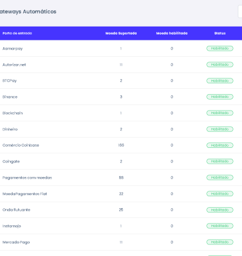Image resolution: width=242 pixels, height=256 pixels.
Task: Select the Blockchain gateway name
Action: (x=13, y=113)
